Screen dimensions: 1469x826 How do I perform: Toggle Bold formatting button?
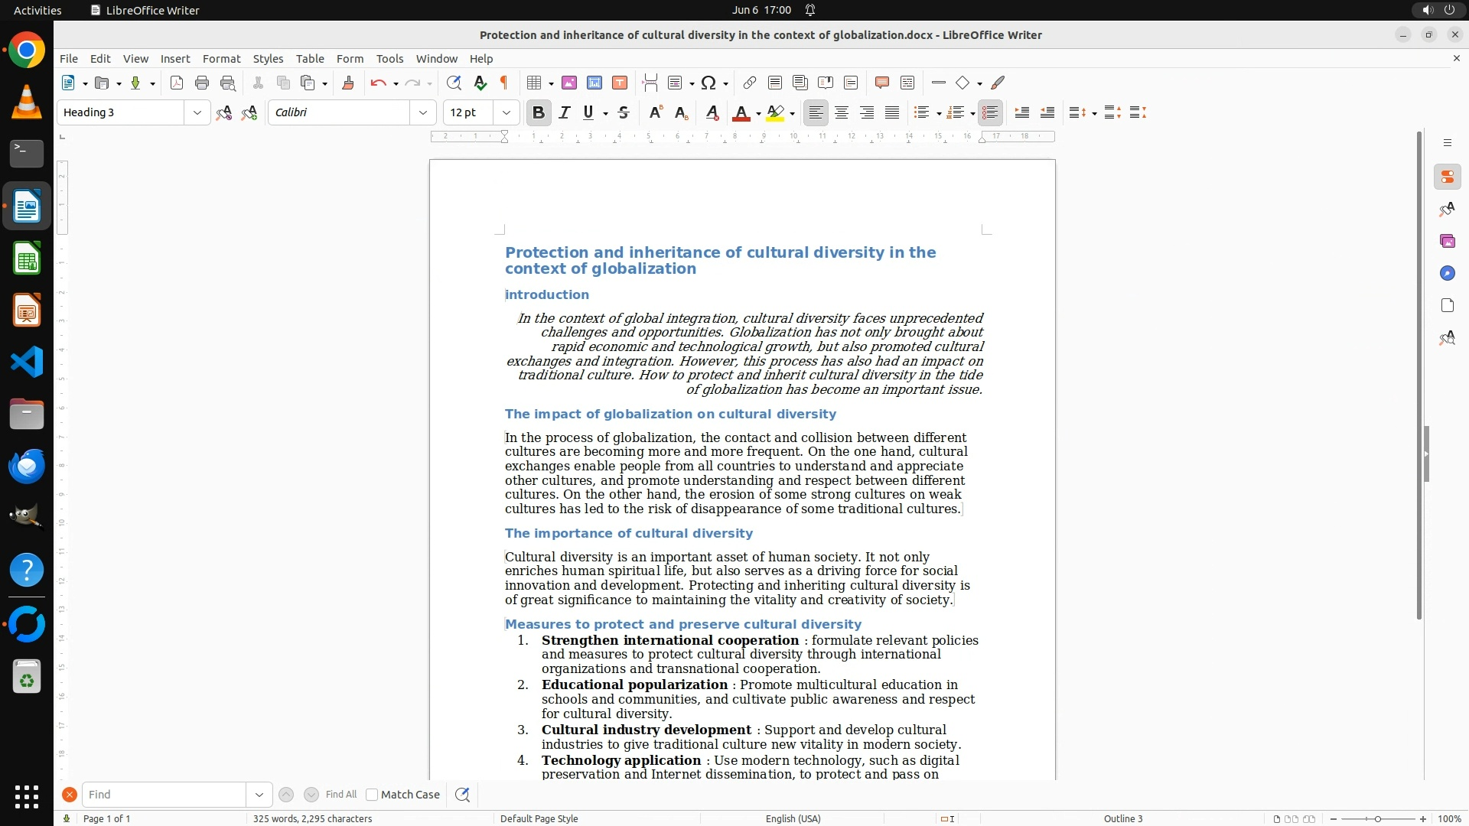click(x=538, y=112)
